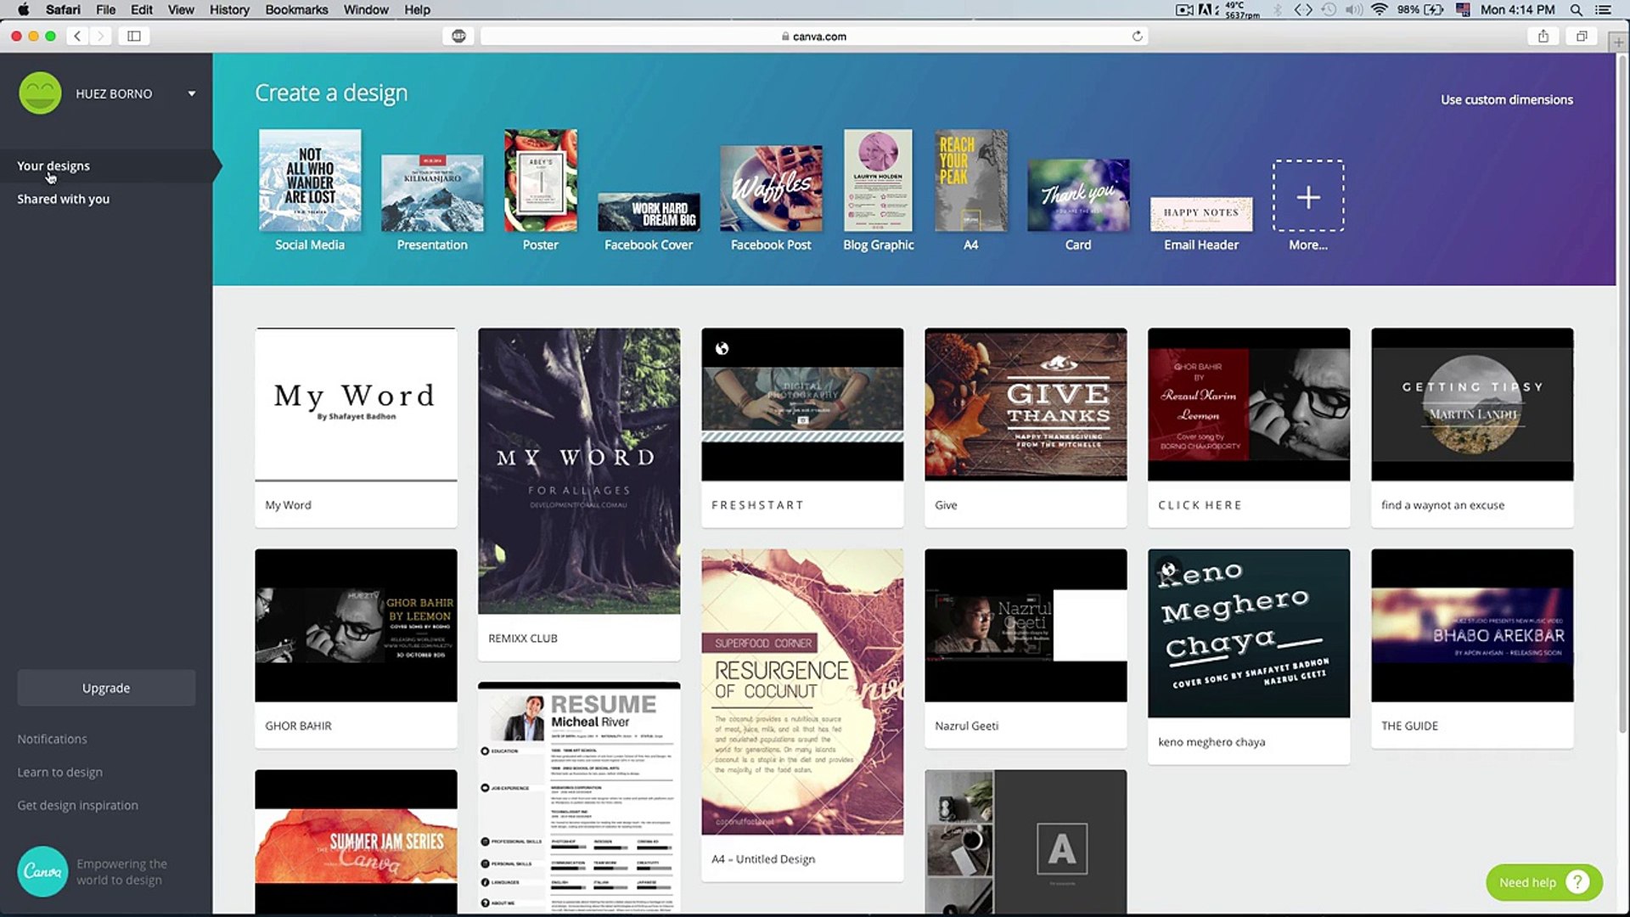Click Safari reload page icon
The height and width of the screenshot is (917, 1630).
(x=1137, y=36)
